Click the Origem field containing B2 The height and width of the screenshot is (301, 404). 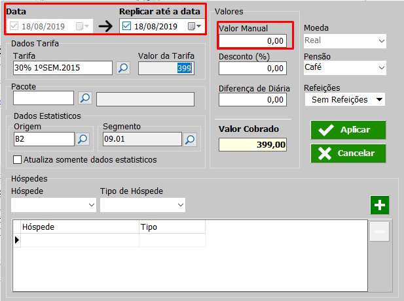pos(44,139)
